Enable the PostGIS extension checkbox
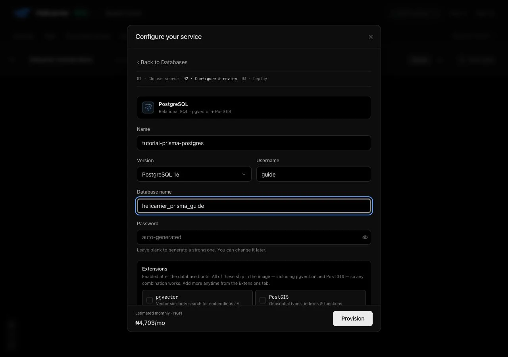Screen dimensions: 508x357 [263, 300]
